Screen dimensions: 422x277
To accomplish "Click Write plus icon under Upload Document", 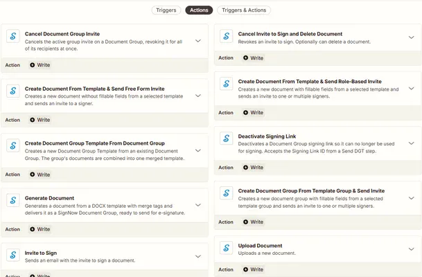I will tap(245, 269).
